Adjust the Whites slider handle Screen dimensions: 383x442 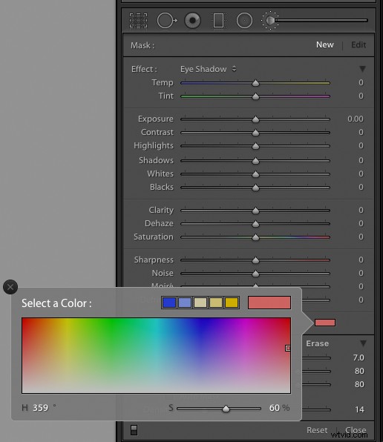pyautogui.click(x=255, y=174)
